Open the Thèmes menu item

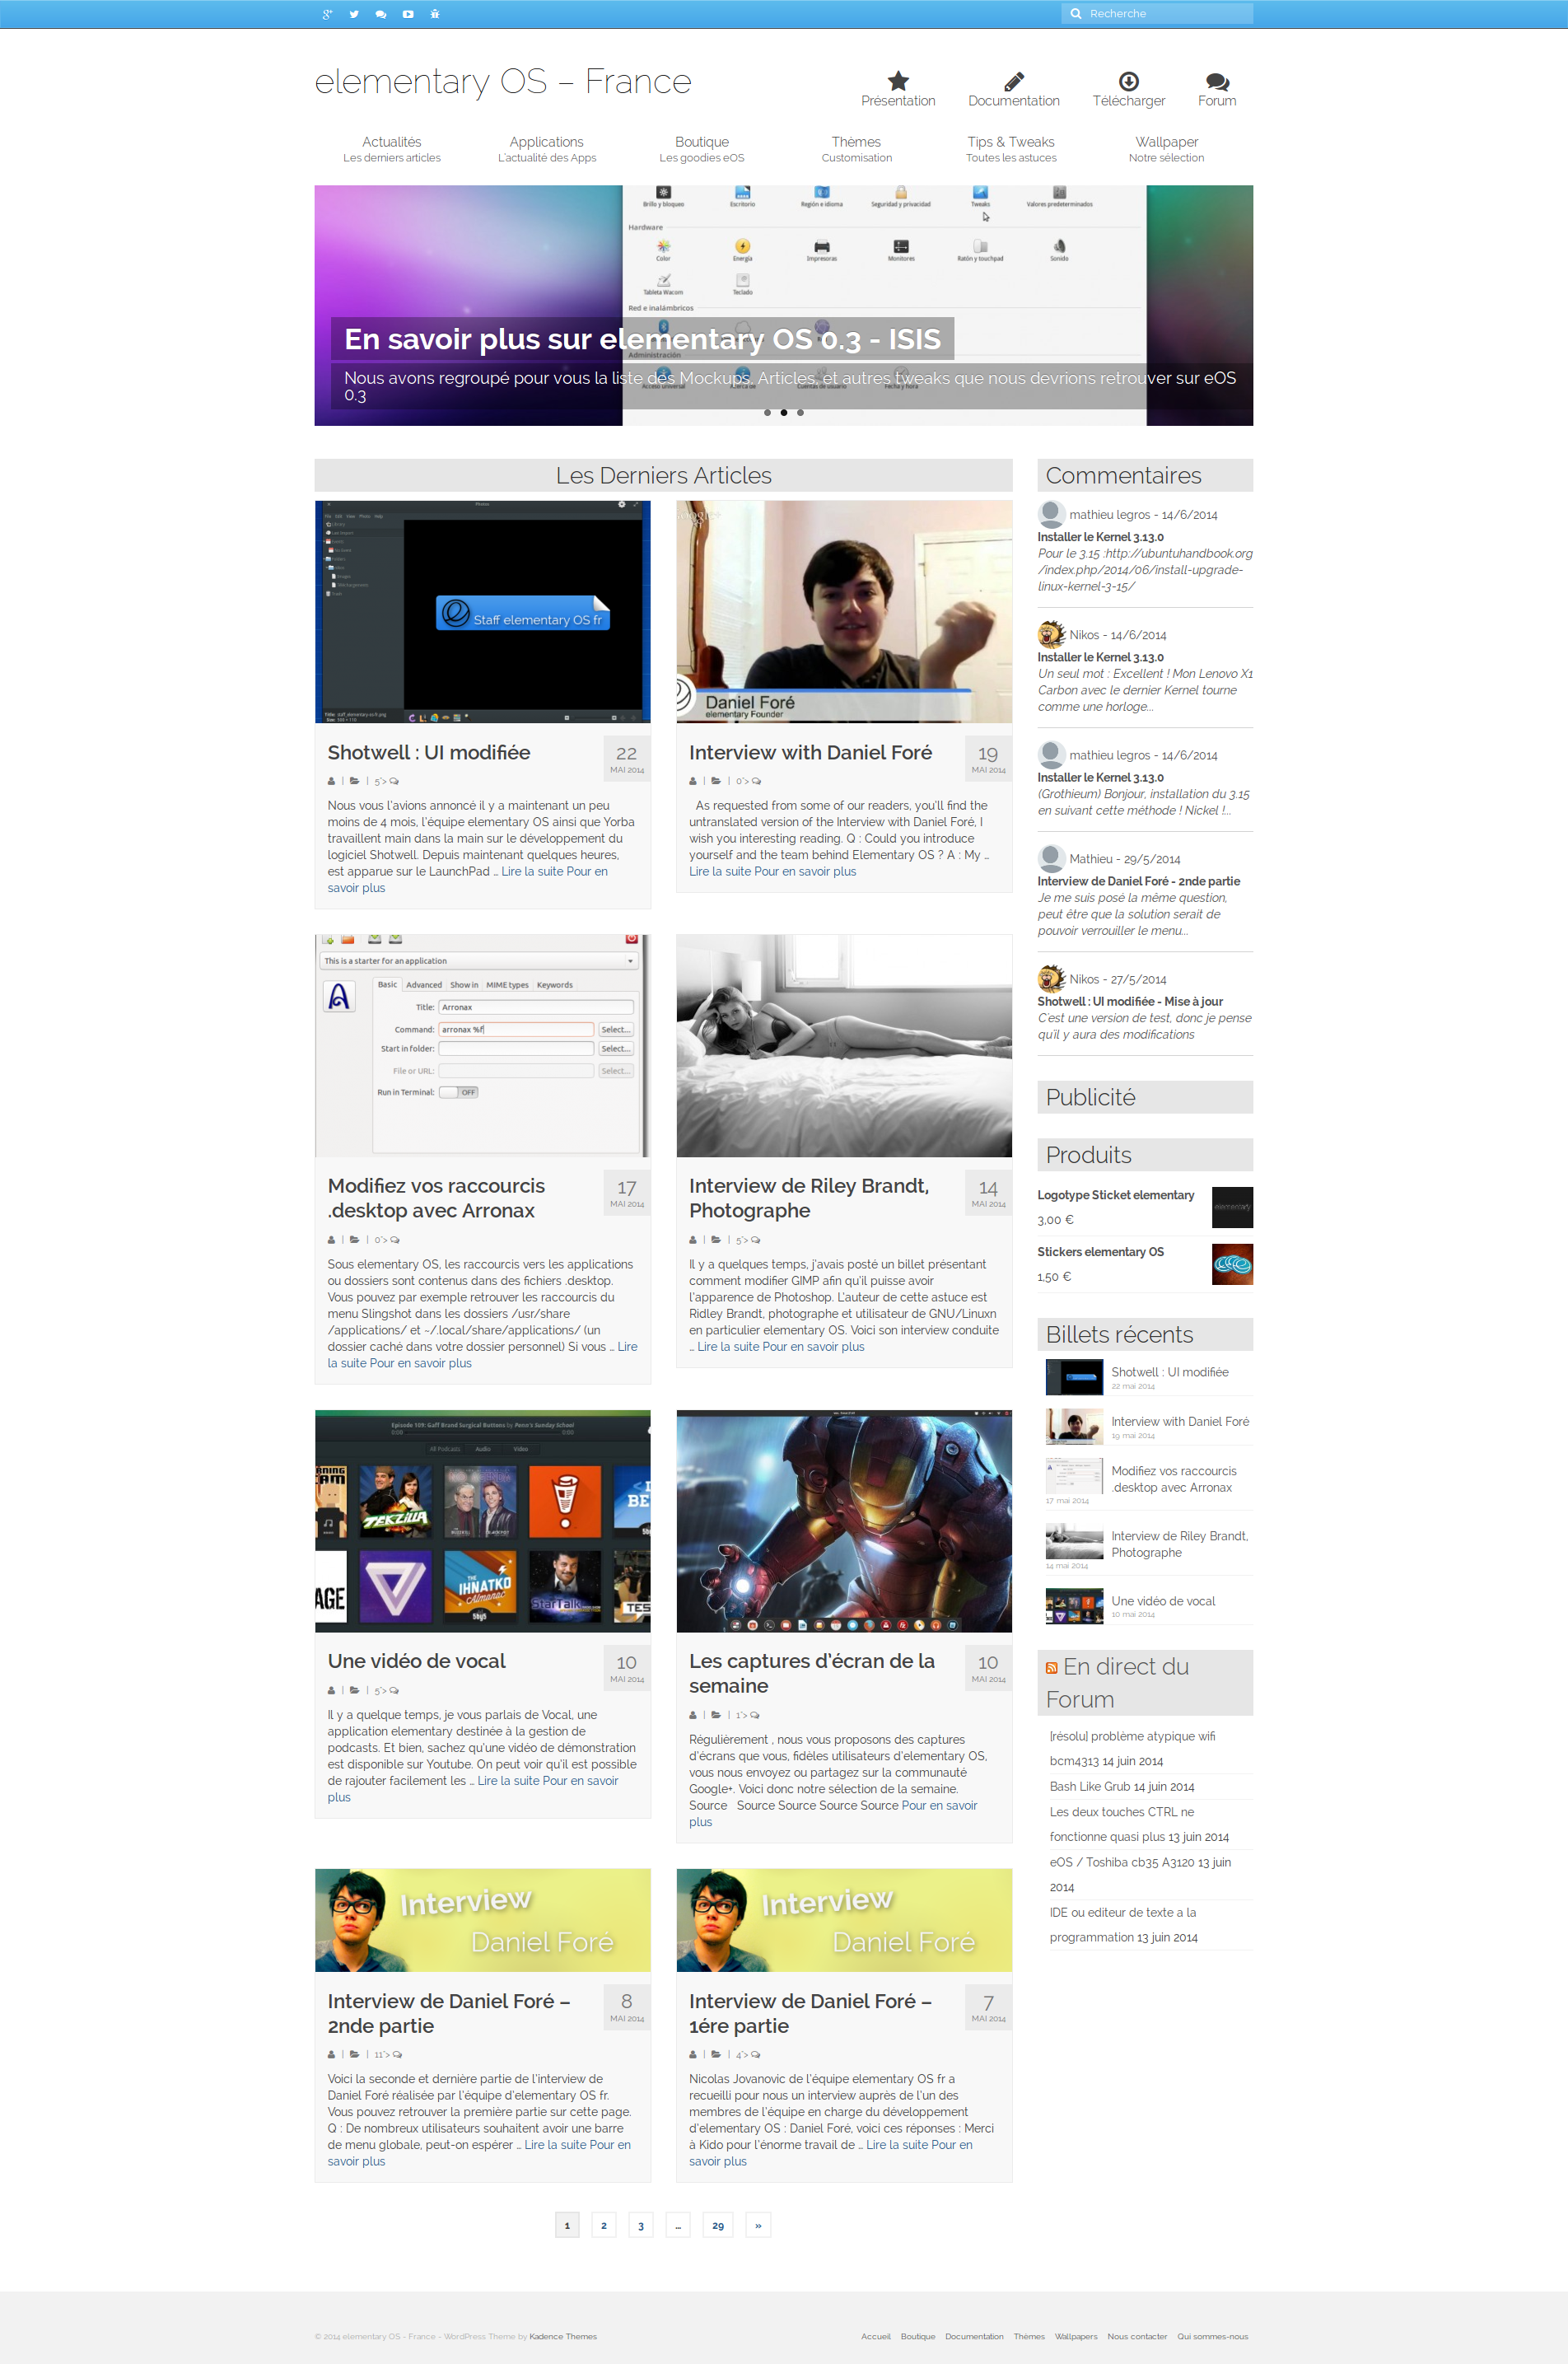pyautogui.click(x=857, y=149)
